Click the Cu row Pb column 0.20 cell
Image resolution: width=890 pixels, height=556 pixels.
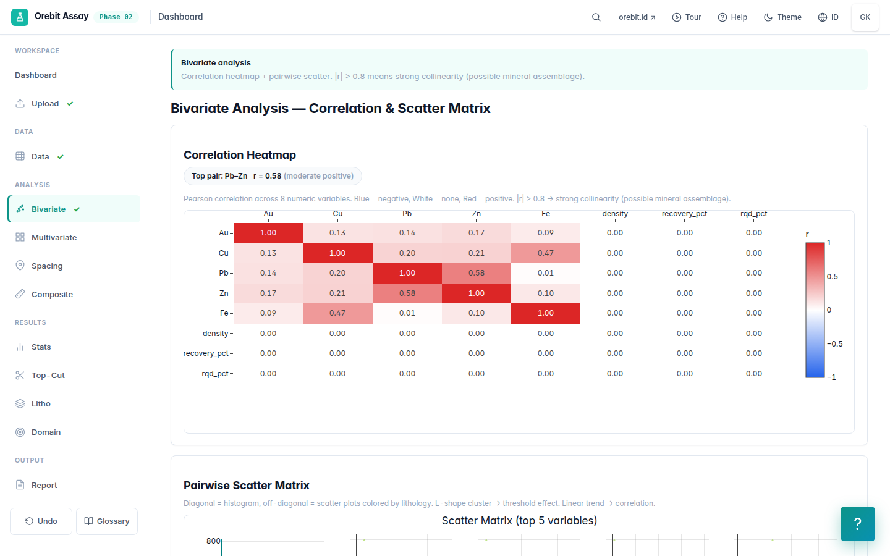click(x=407, y=253)
